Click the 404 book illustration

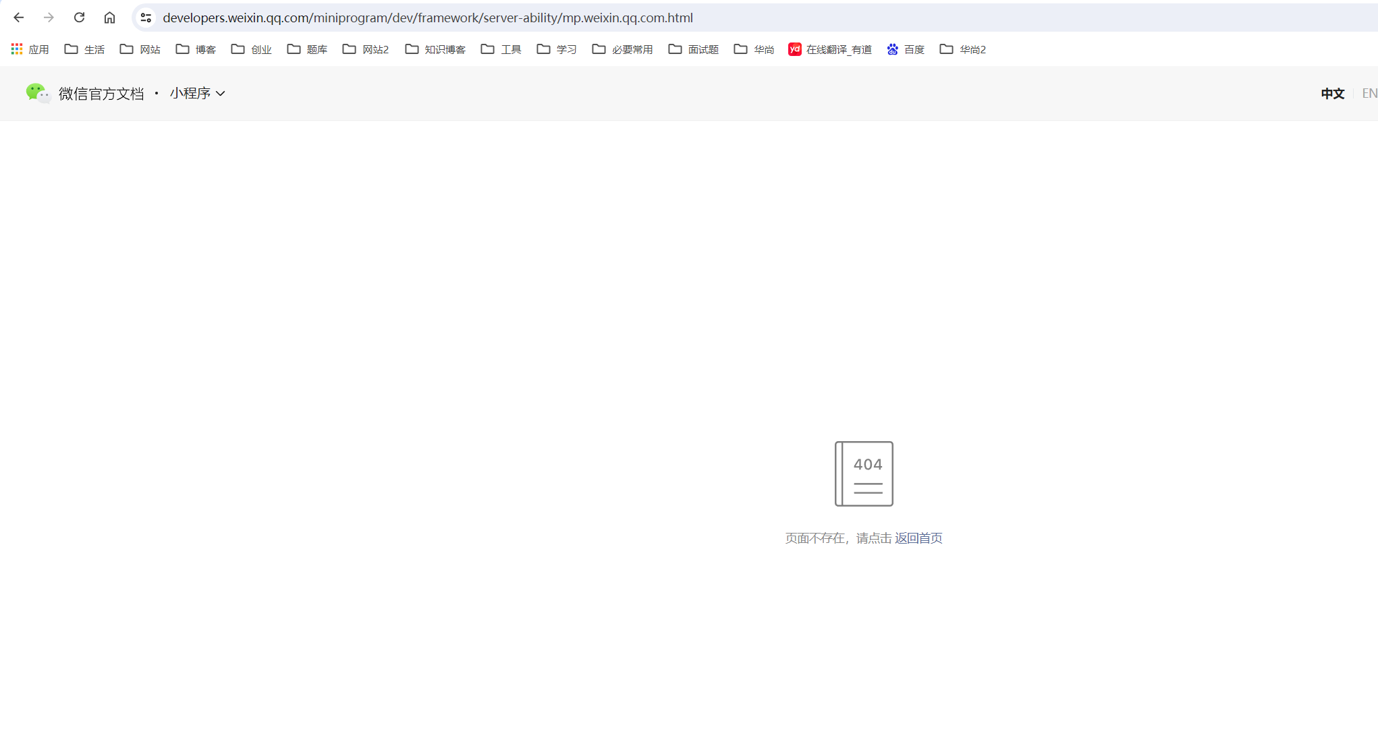click(864, 474)
